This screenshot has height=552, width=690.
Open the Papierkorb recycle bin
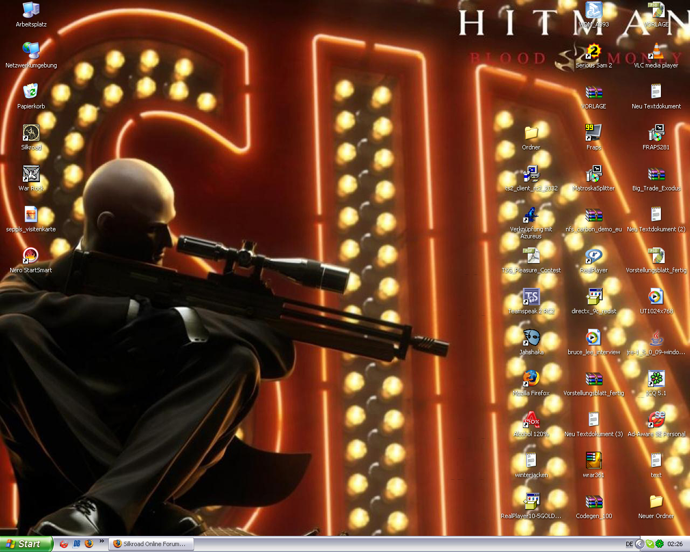[31, 92]
